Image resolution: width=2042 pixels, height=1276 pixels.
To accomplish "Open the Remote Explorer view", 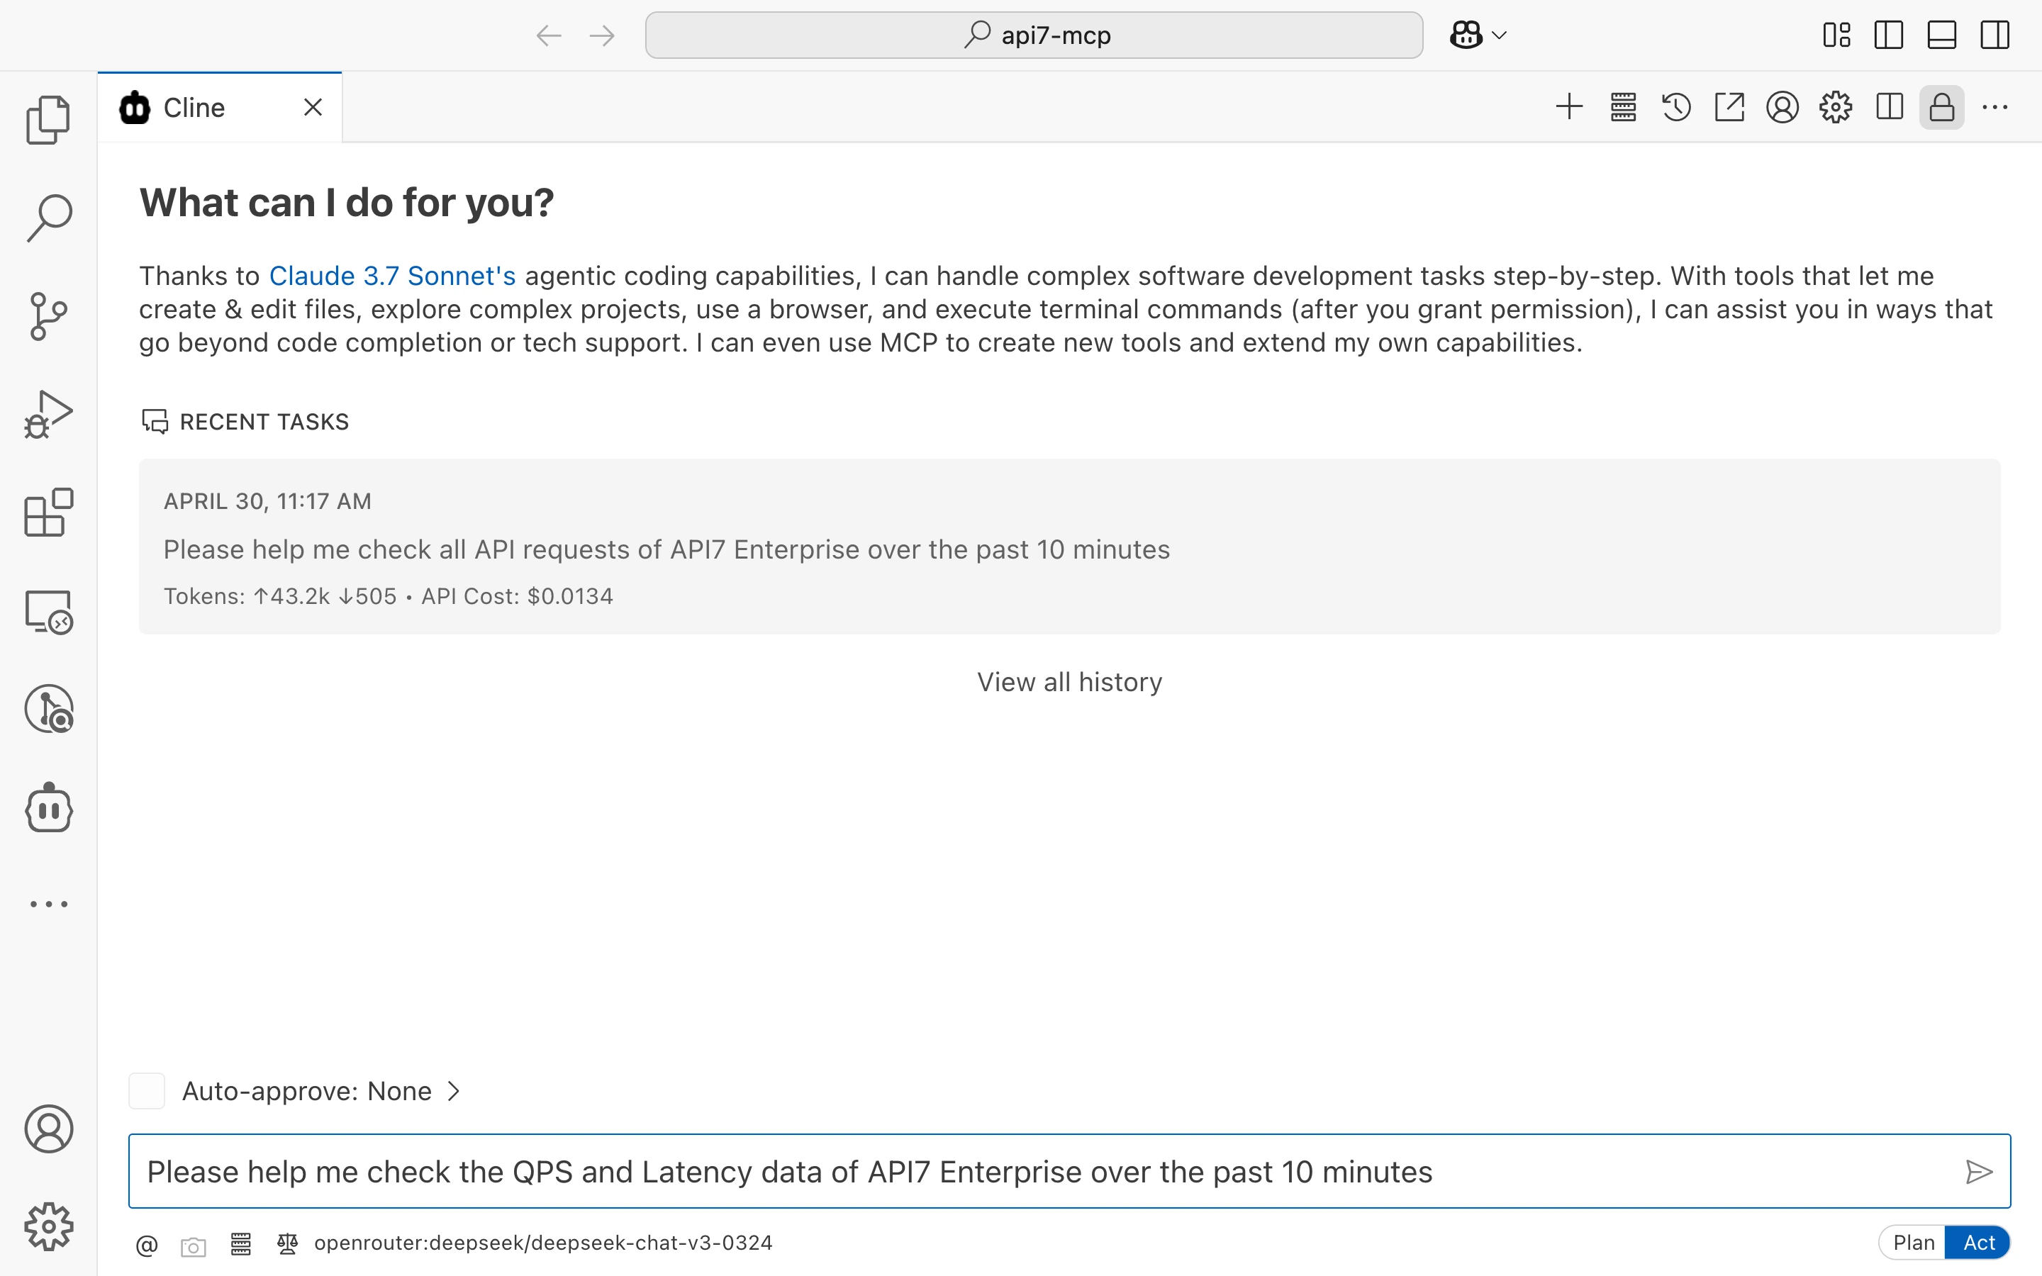I will point(48,612).
